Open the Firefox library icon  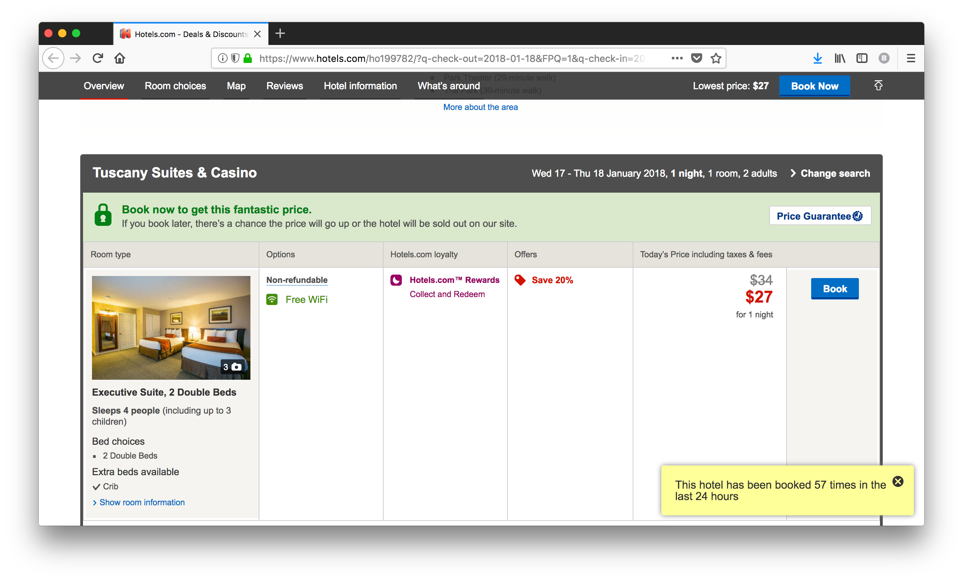[840, 58]
